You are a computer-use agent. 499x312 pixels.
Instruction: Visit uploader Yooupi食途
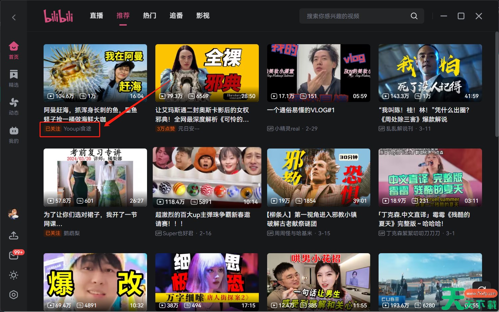coord(78,129)
